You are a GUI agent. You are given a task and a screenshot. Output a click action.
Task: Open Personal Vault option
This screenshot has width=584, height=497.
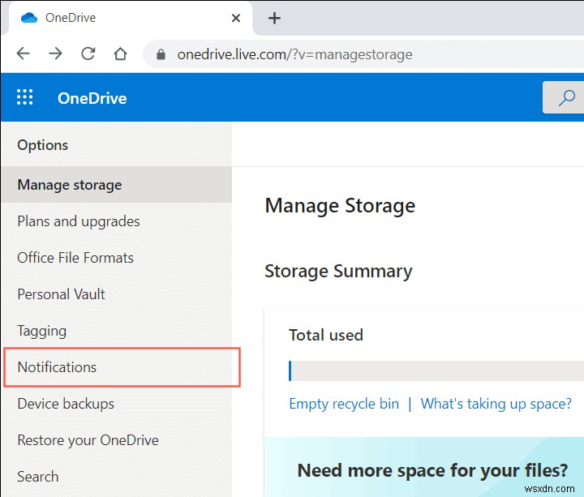pyautogui.click(x=117, y=294)
